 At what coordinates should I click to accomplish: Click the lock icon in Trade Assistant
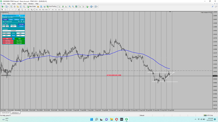coord(24,21)
